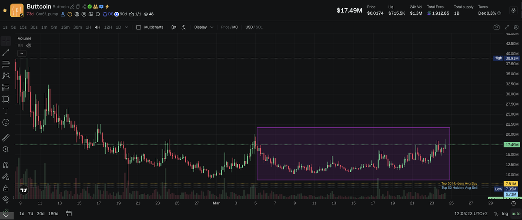Image resolution: width=522 pixels, height=220 pixels.
Task: Open the DS chef hat badge
Action: 108,14
